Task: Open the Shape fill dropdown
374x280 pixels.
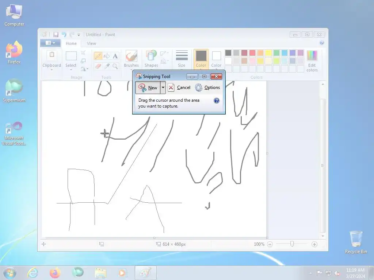Action: (x=164, y=62)
